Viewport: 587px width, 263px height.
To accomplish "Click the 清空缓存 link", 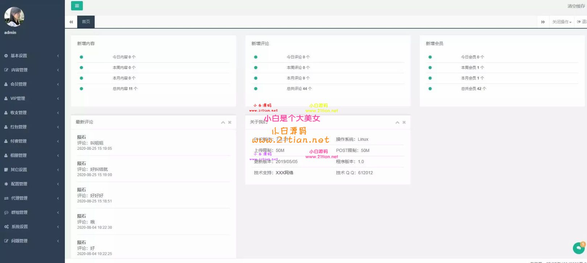I will point(576,6).
